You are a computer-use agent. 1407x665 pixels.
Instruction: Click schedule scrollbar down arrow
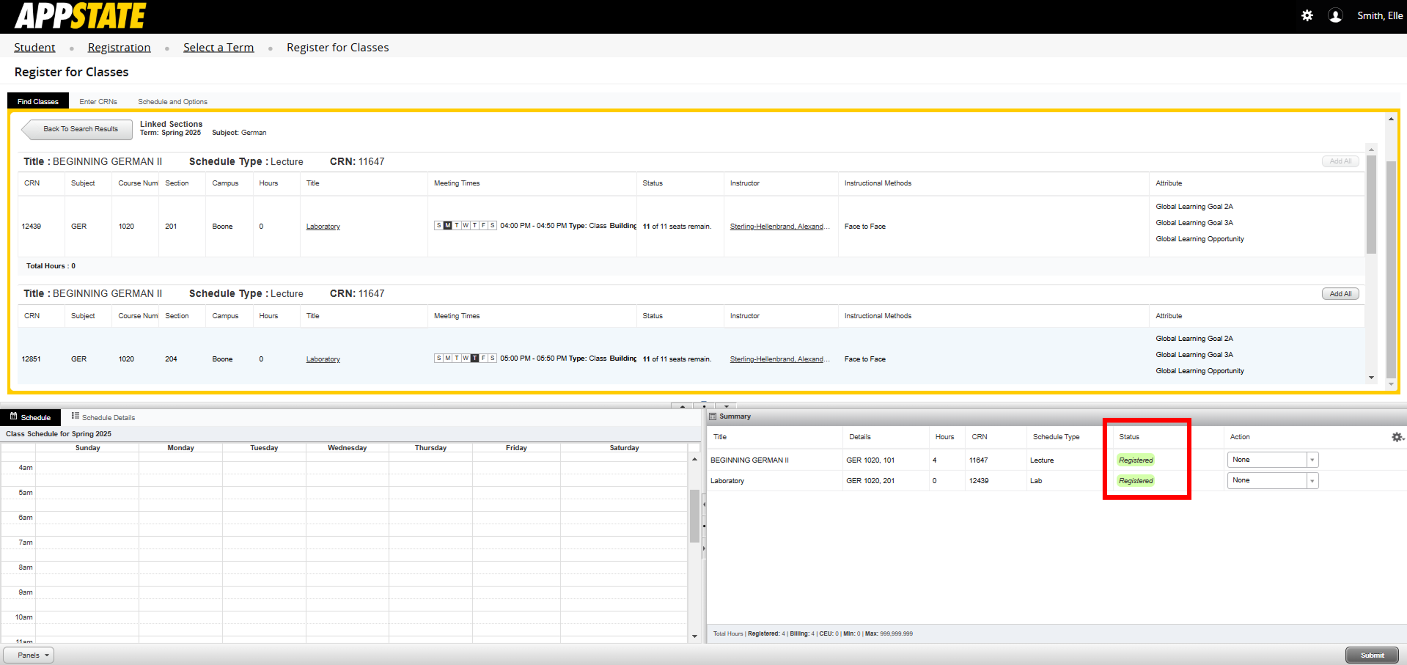click(694, 636)
